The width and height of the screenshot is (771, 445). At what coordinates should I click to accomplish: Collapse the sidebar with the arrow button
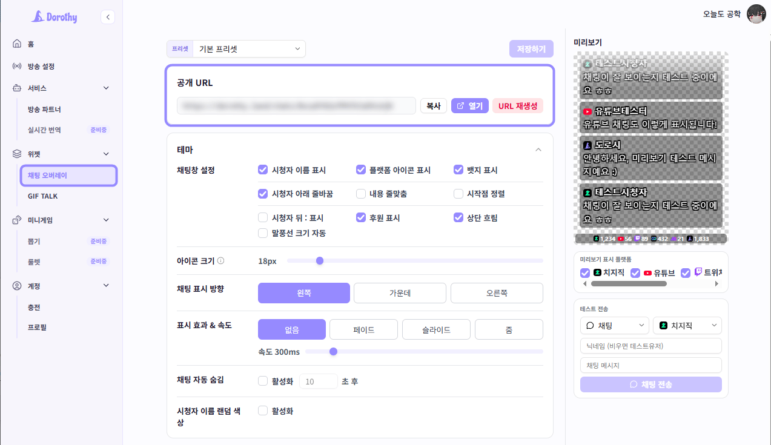(108, 17)
